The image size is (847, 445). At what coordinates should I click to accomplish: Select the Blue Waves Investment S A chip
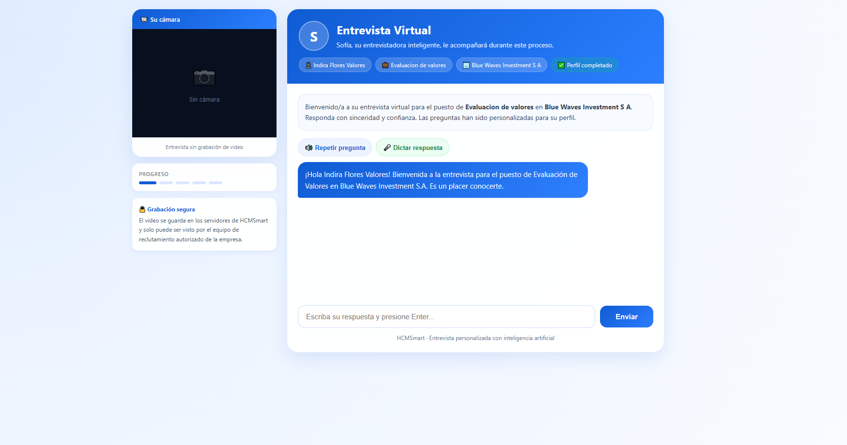[502, 65]
